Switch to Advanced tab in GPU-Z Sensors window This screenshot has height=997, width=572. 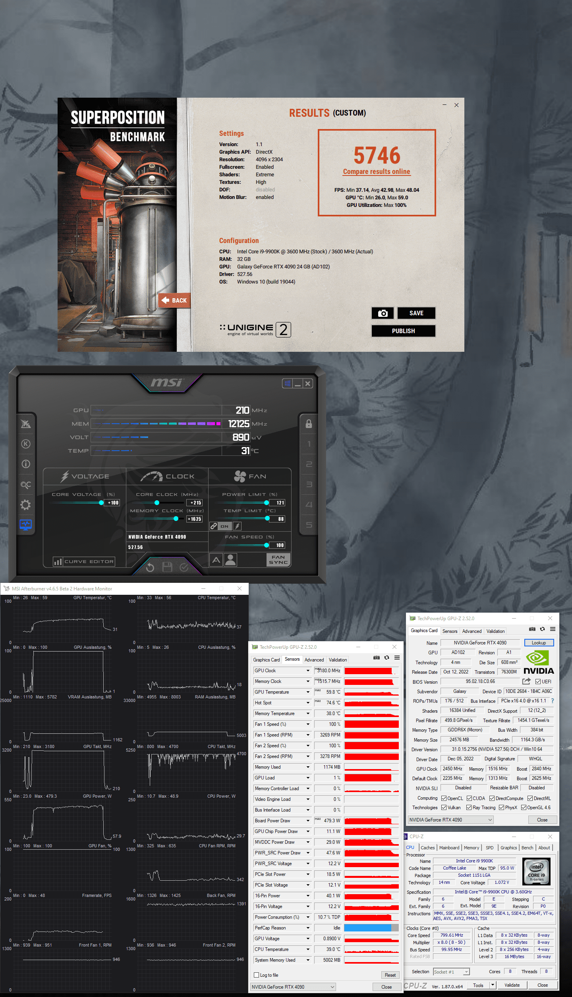click(314, 660)
